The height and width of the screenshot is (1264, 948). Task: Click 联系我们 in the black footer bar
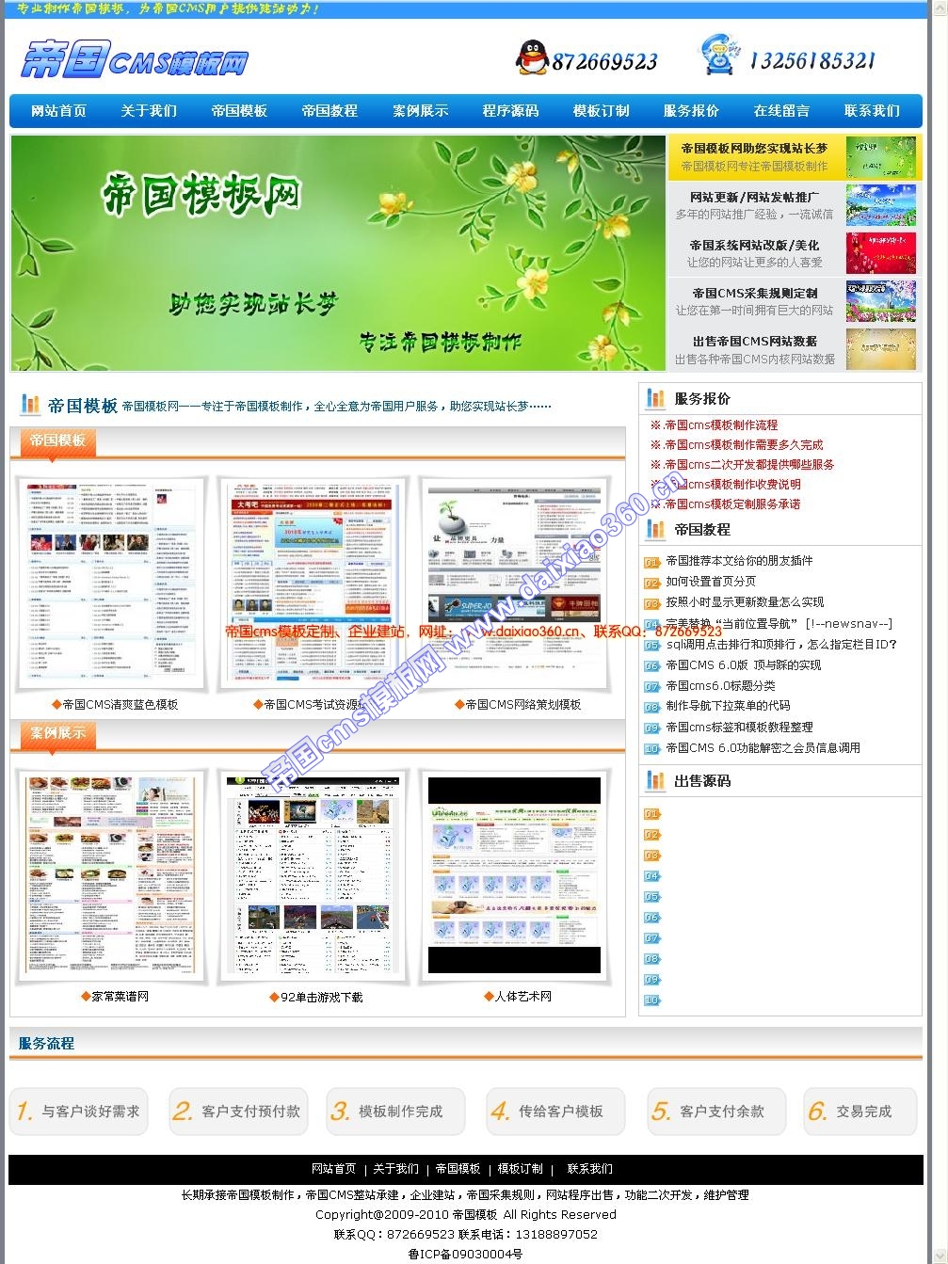[x=589, y=1169]
